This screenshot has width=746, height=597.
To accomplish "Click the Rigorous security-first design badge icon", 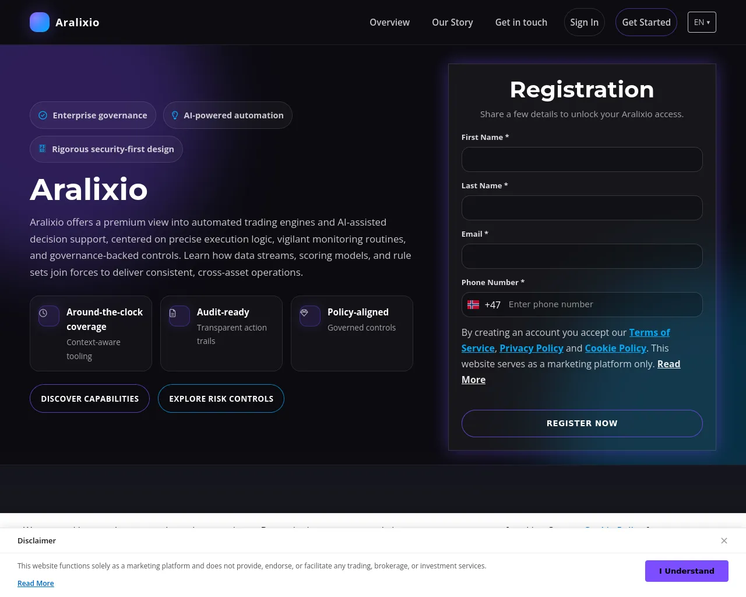I will [x=42, y=149].
